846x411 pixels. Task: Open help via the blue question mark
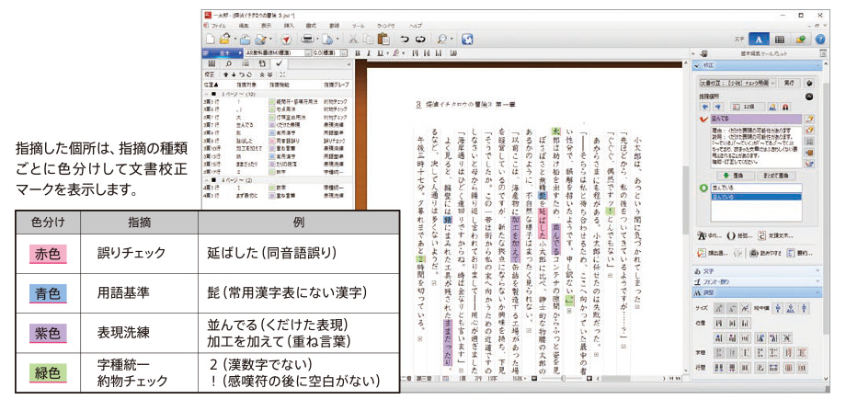[x=819, y=40]
